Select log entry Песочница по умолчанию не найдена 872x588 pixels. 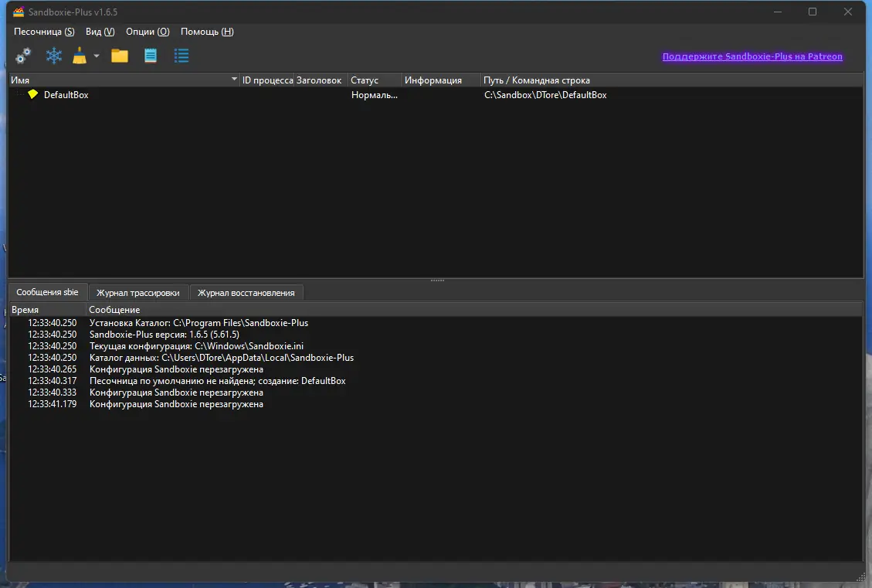point(436,381)
